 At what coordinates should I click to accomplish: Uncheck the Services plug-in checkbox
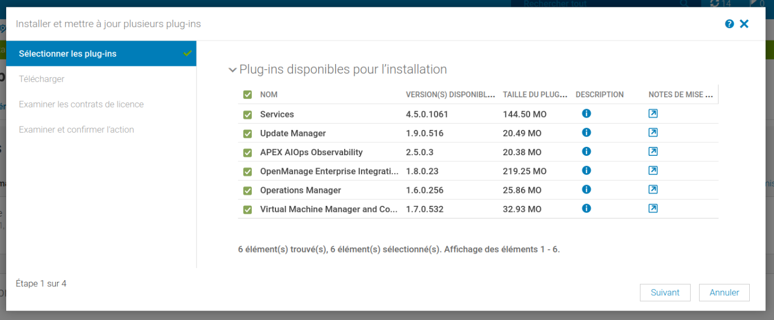point(247,115)
